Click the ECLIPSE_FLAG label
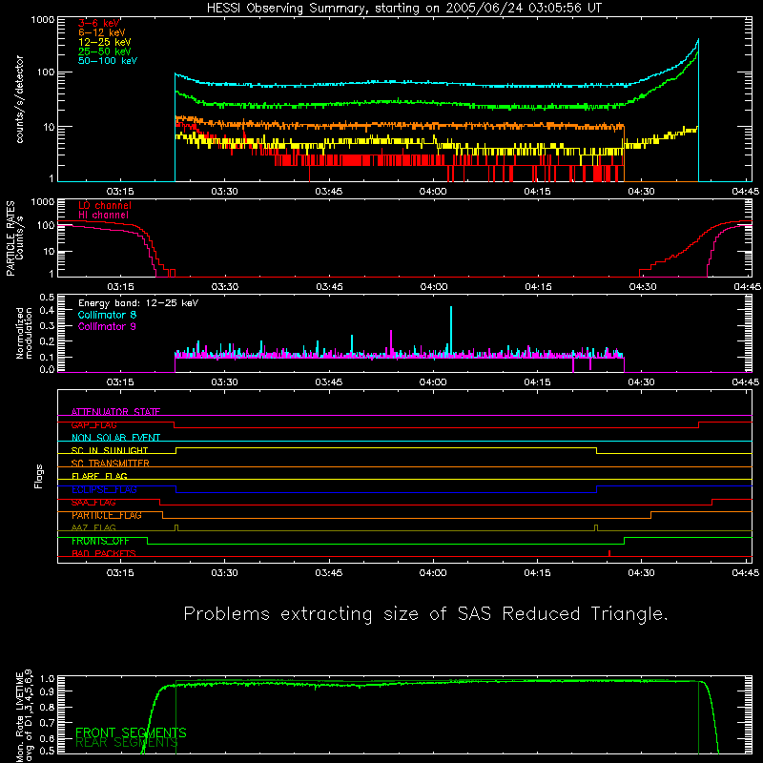This screenshot has height=763, width=763. coord(104,489)
